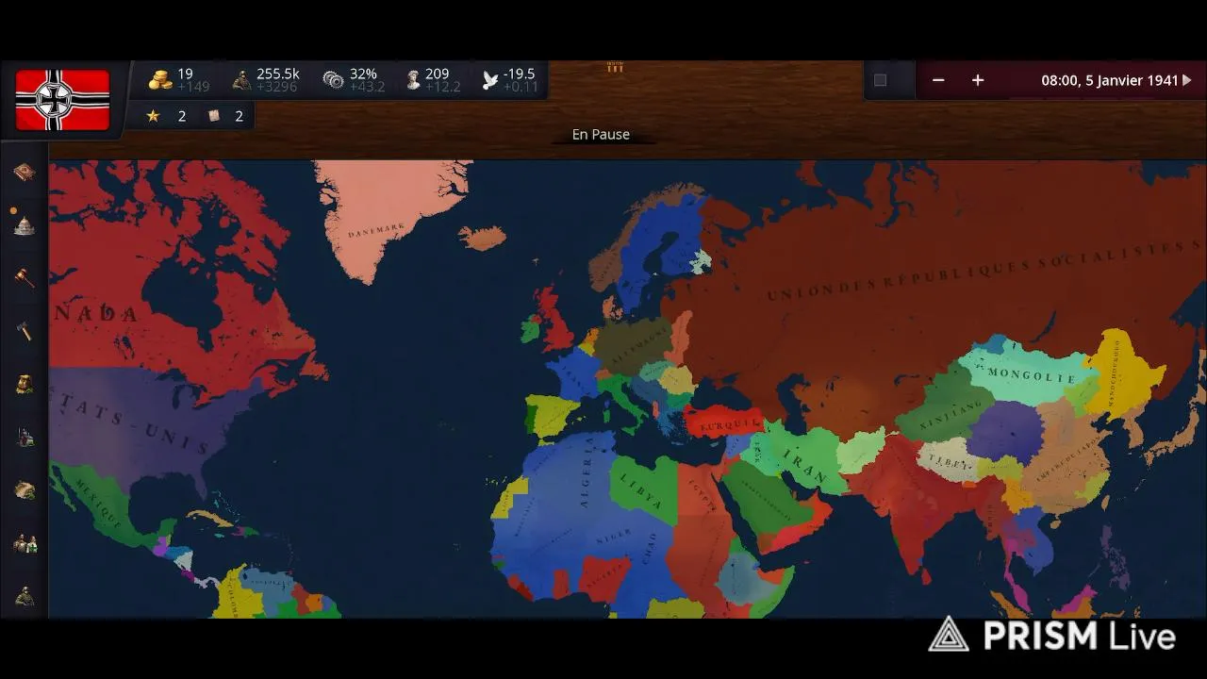Open the book icon in sidebar
This screenshot has width=1207, height=679.
25,172
